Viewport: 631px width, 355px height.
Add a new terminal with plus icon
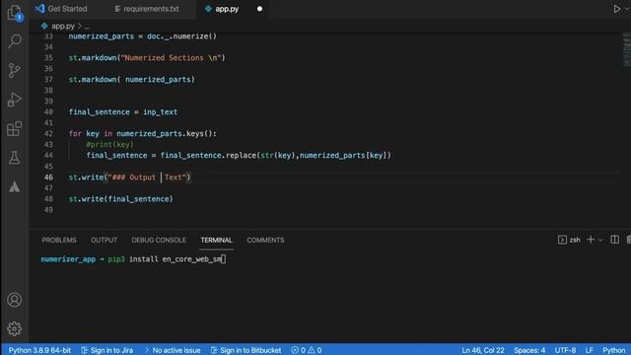point(591,240)
